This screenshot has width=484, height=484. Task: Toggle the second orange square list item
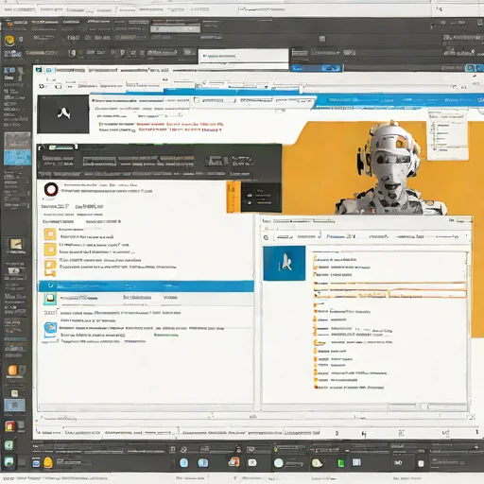point(50,250)
